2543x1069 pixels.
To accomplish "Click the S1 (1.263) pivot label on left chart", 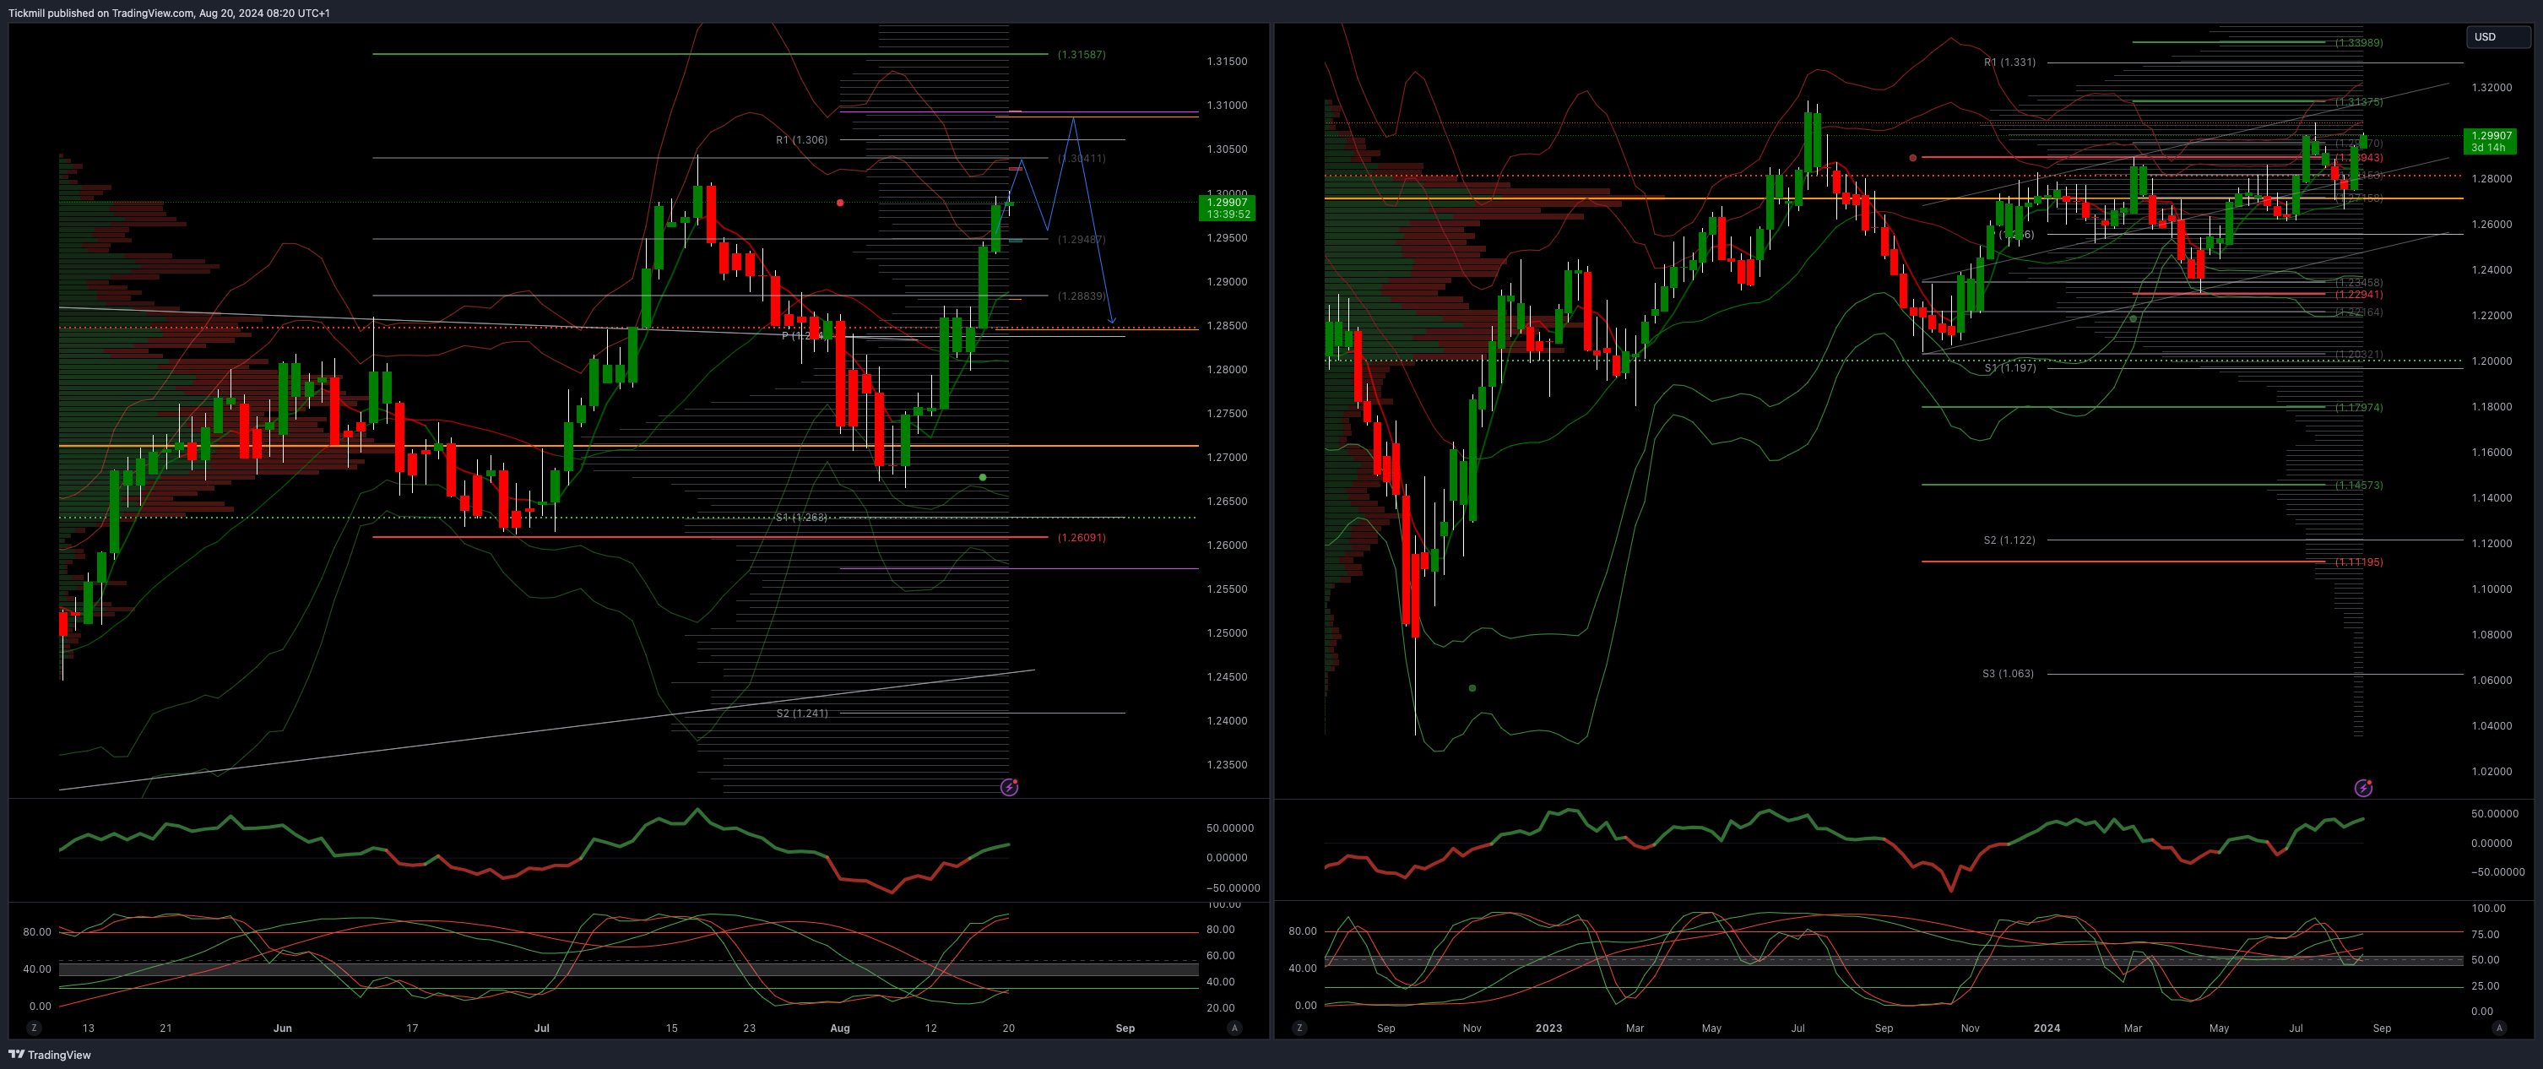I will pos(801,518).
